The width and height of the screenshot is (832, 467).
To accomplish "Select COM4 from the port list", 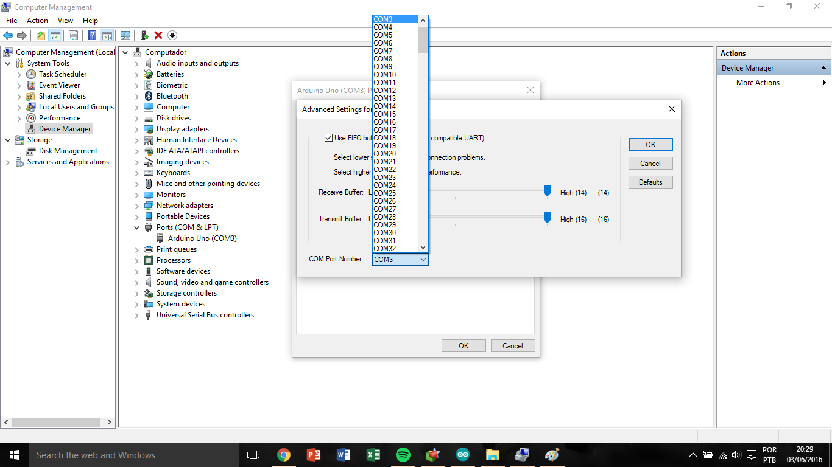I will [x=395, y=27].
